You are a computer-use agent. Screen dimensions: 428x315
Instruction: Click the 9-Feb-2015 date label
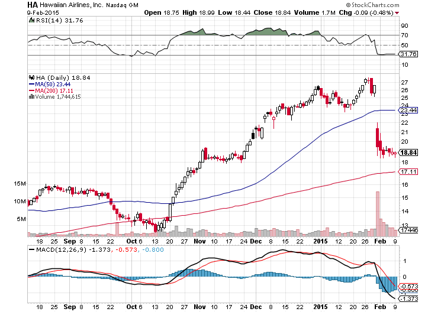[x=43, y=12]
